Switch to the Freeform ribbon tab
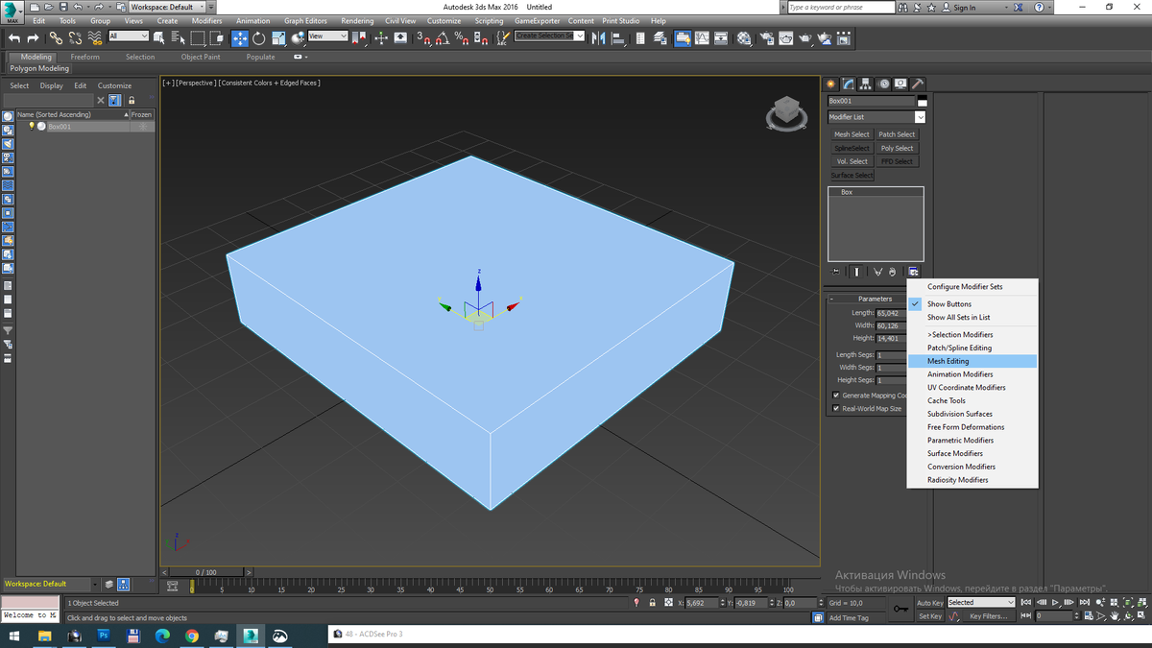The height and width of the screenshot is (648, 1152). pos(84,57)
